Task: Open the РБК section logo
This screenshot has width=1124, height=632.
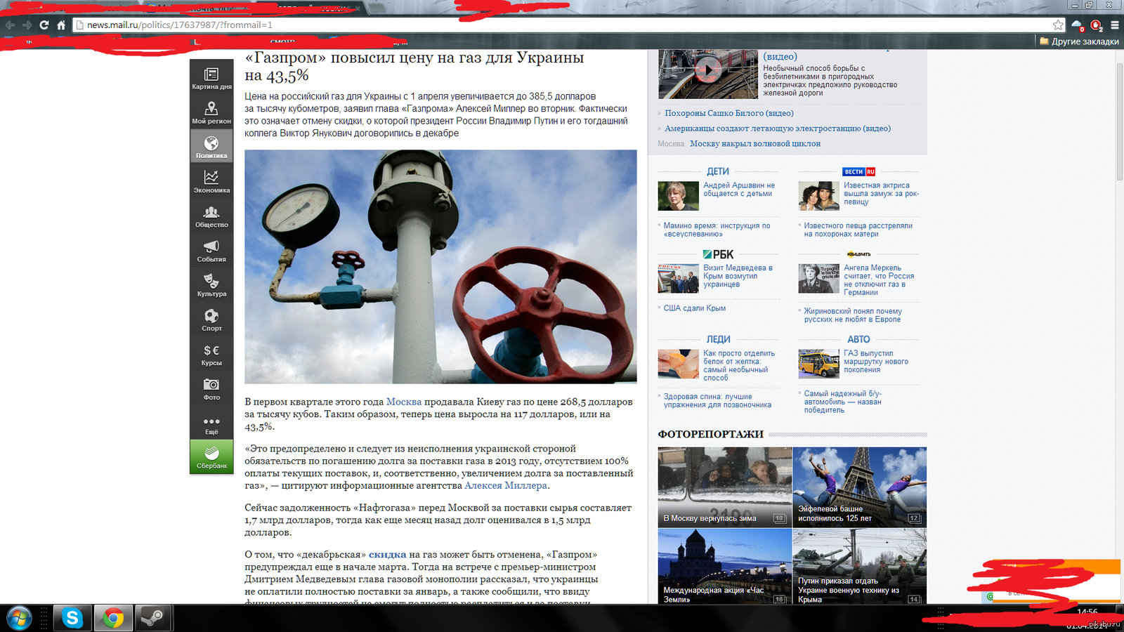Action: [x=718, y=254]
